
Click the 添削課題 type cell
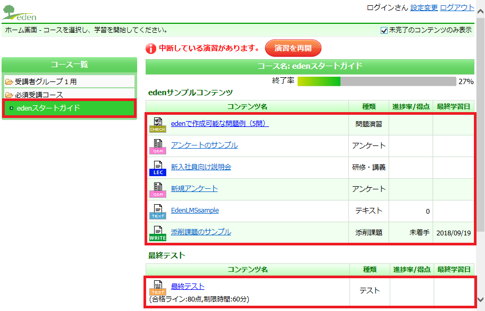pos(369,233)
